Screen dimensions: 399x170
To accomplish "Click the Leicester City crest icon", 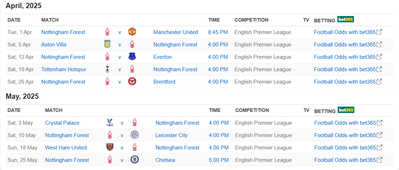I will [134, 135].
